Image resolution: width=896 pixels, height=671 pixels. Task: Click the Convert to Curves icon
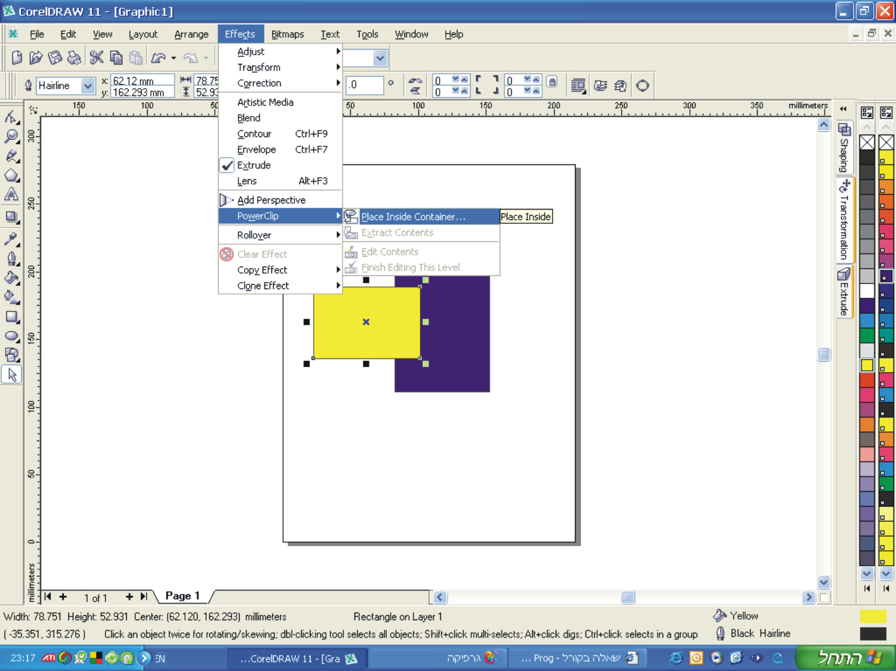643,86
